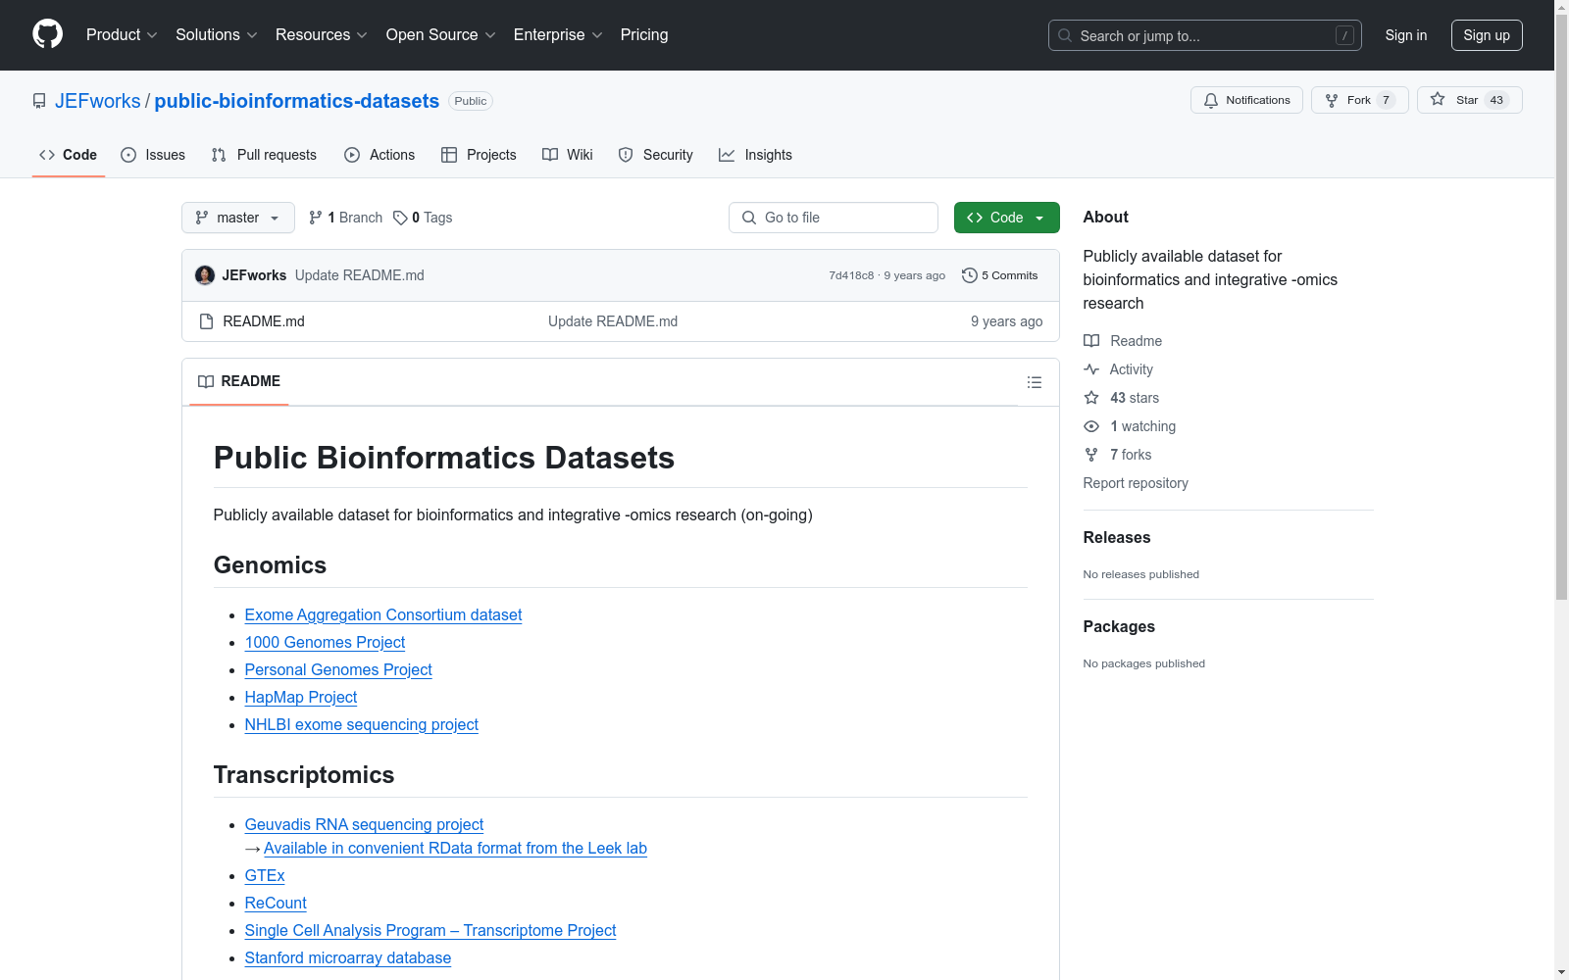This screenshot has width=1569, height=980.
Task: Click the repository book icon beside JEFworks
Action: (39, 101)
